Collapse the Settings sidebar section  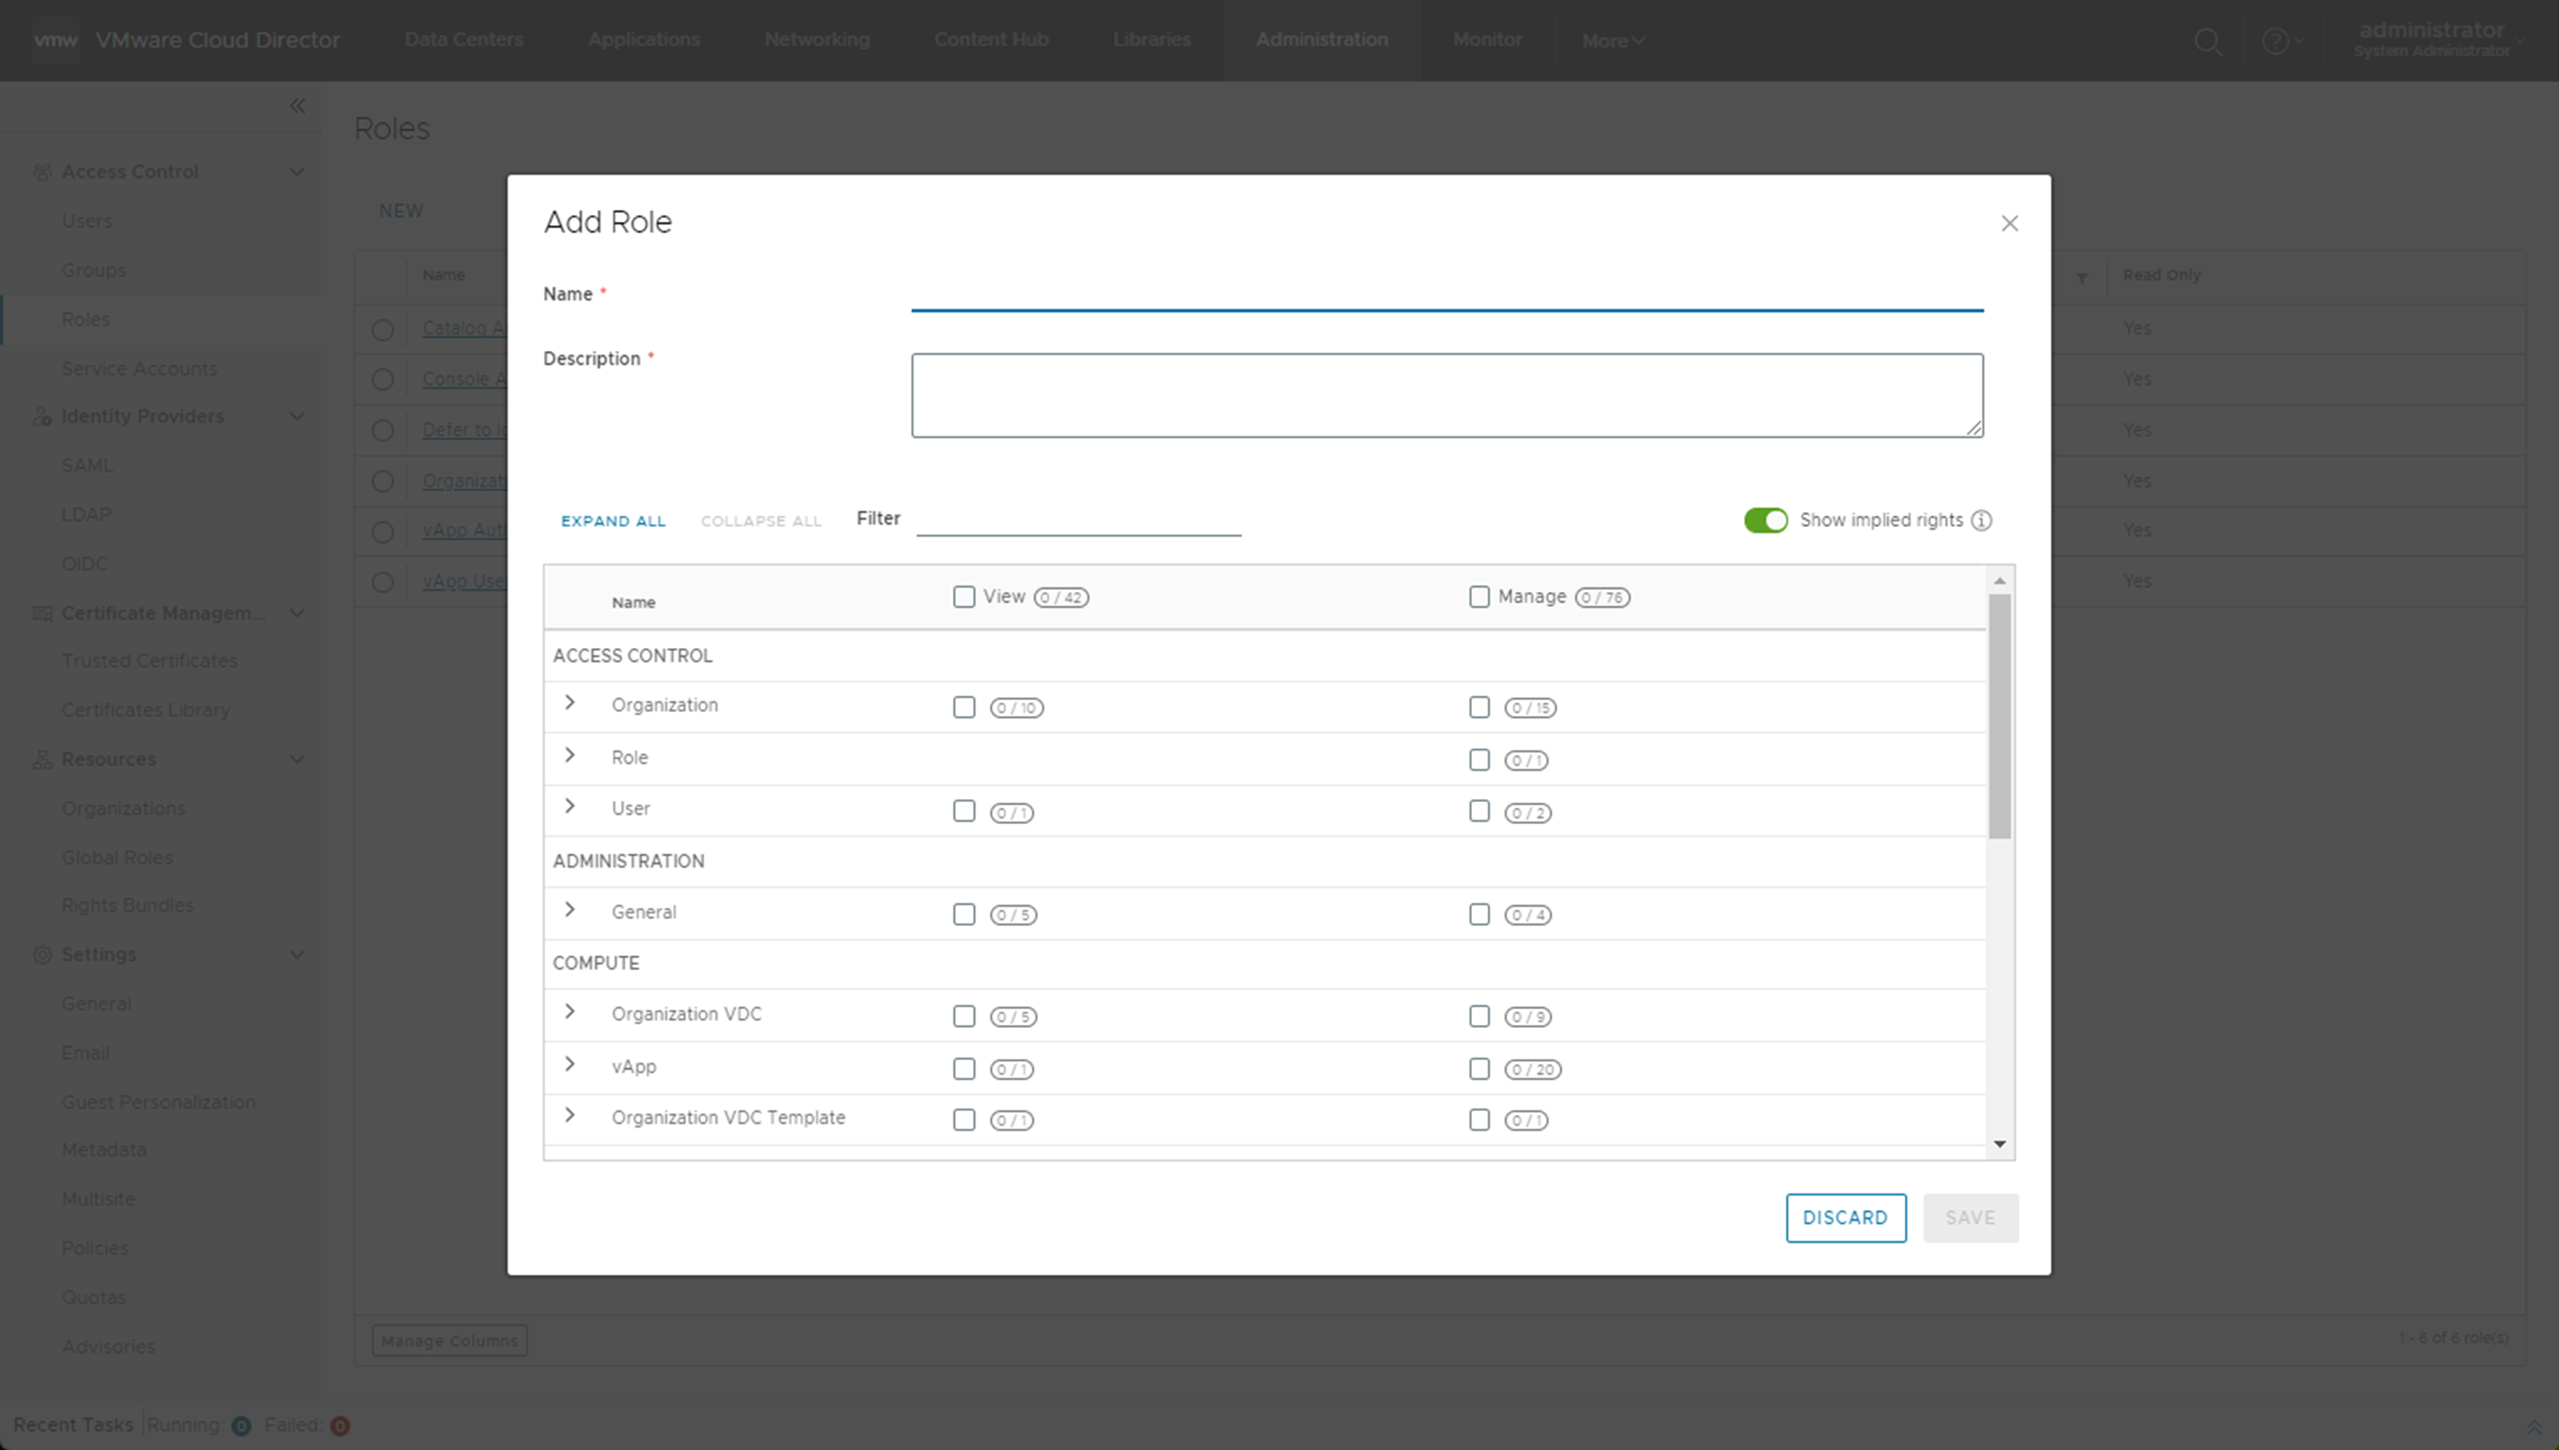[x=296, y=954]
